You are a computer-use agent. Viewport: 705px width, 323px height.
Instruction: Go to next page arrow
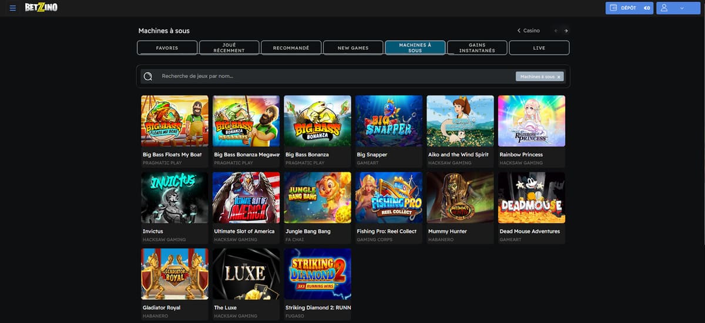[x=566, y=30]
